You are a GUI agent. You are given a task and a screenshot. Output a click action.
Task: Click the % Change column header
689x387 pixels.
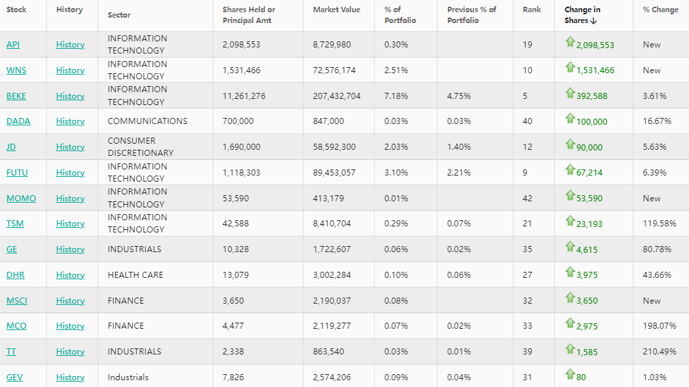(661, 9)
